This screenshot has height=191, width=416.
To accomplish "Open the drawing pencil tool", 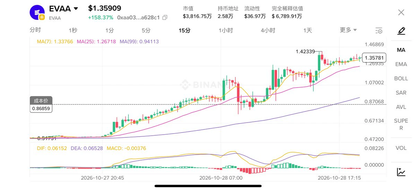I will coord(401,31).
